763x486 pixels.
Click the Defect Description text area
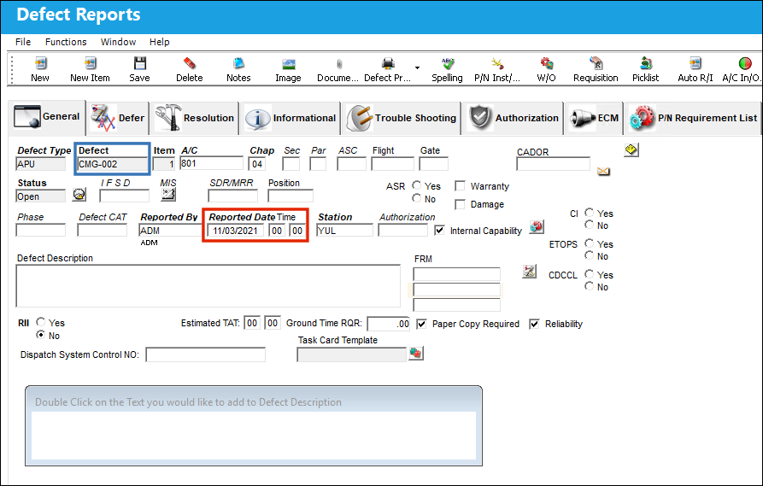tap(208, 286)
